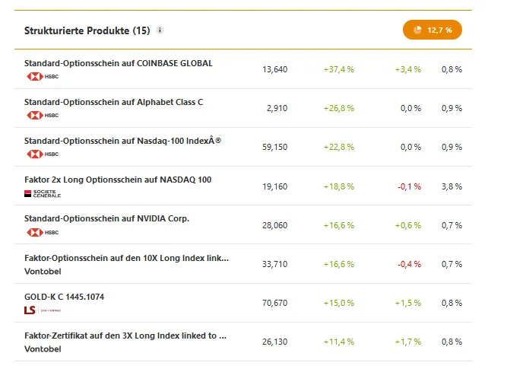Click the orange 12,7 % portfolio share button
The width and height of the screenshot is (507, 369).
(433, 30)
